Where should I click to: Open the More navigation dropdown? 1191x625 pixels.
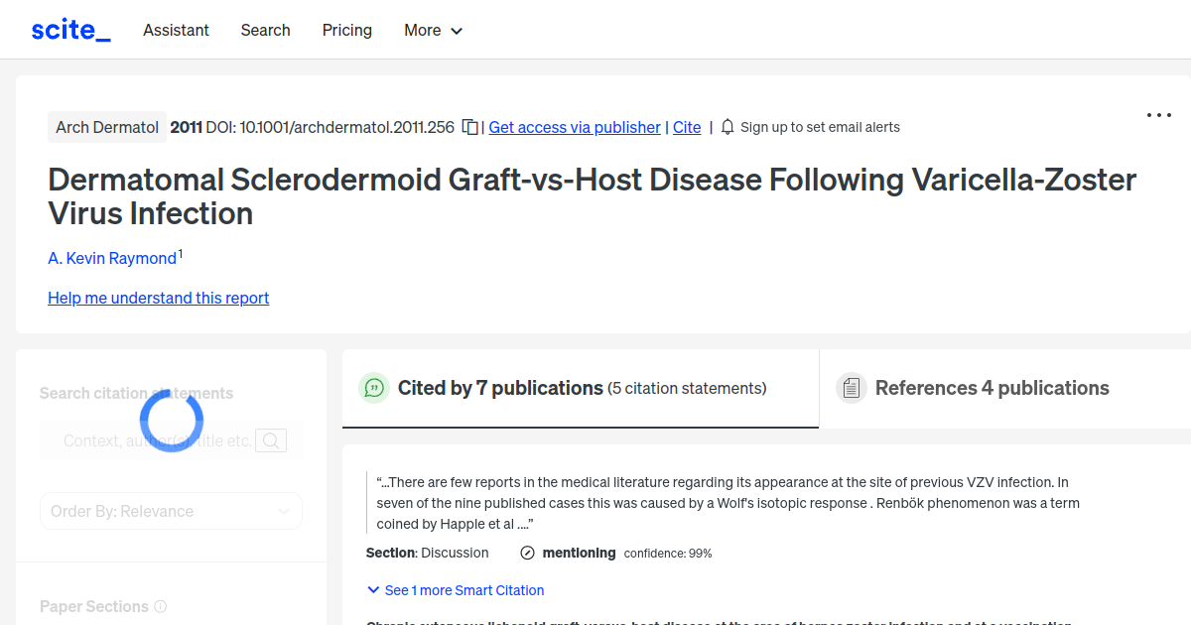[x=433, y=31]
